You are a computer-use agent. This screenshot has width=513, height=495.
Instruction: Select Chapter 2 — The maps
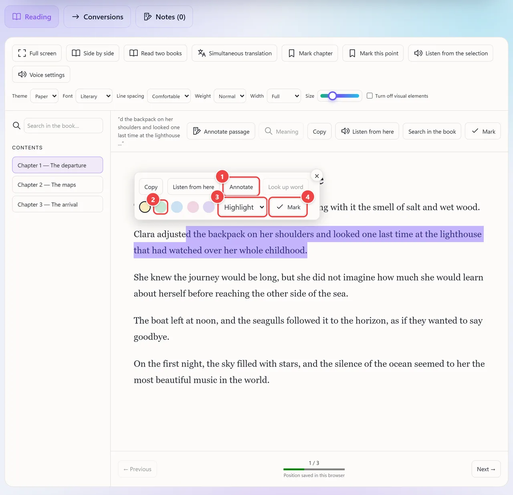(x=57, y=185)
